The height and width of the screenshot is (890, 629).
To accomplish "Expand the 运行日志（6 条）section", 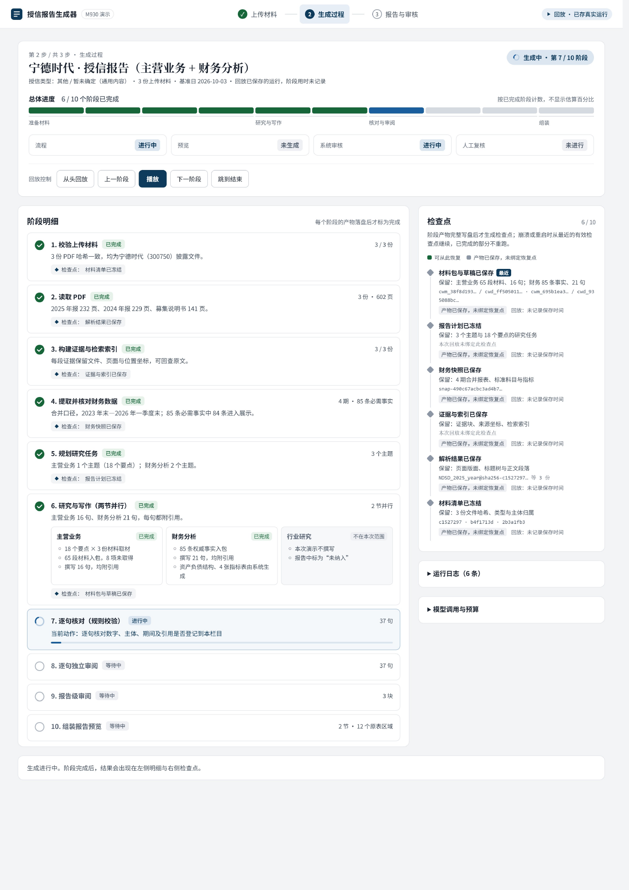I will tap(511, 574).
